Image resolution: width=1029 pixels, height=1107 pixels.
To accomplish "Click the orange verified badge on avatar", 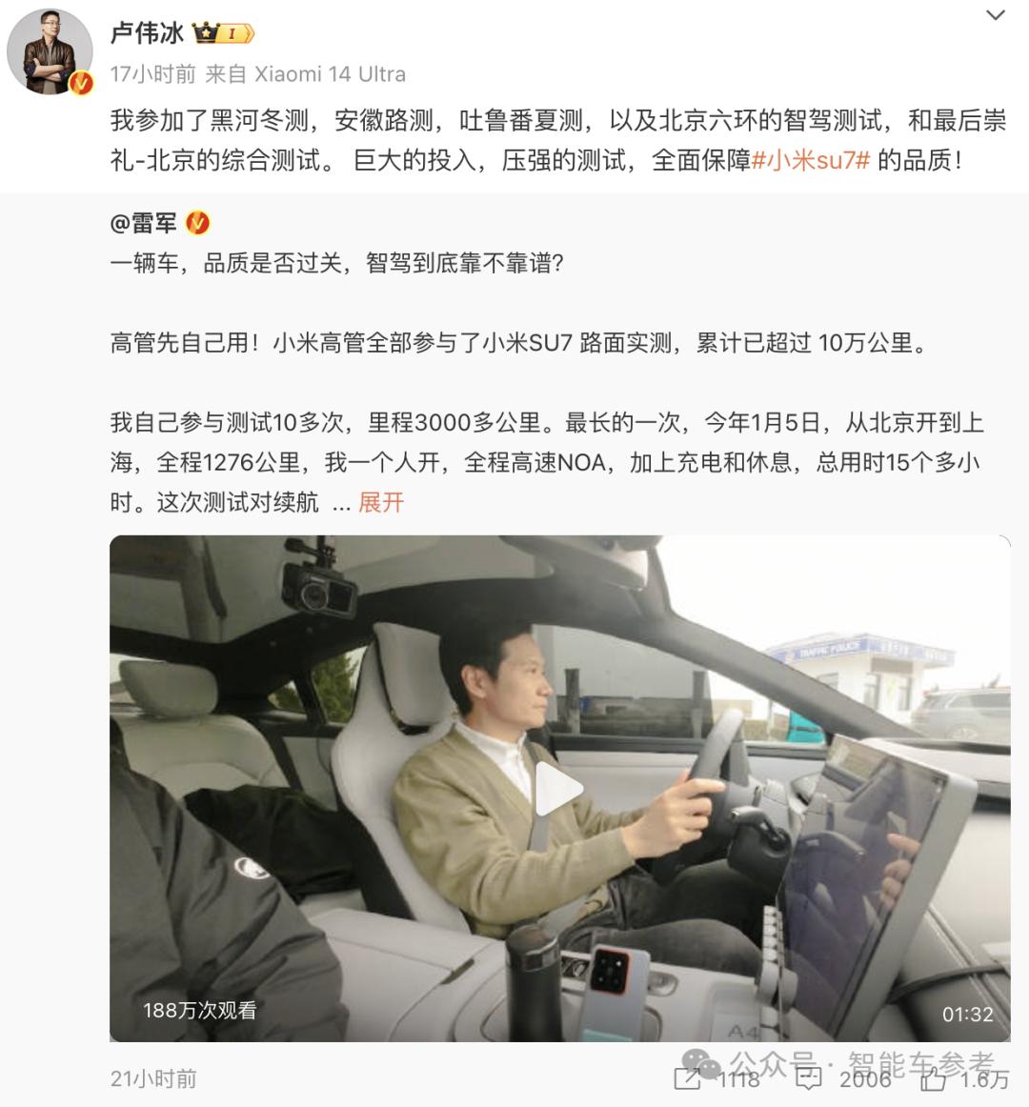I will [81, 83].
